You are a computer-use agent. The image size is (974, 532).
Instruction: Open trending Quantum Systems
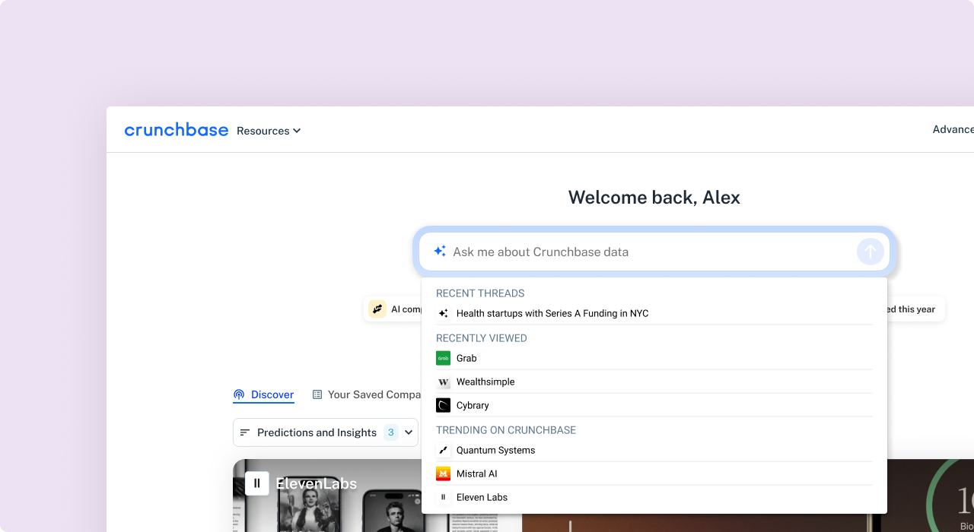pyautogui.click(x=654, y=450)
